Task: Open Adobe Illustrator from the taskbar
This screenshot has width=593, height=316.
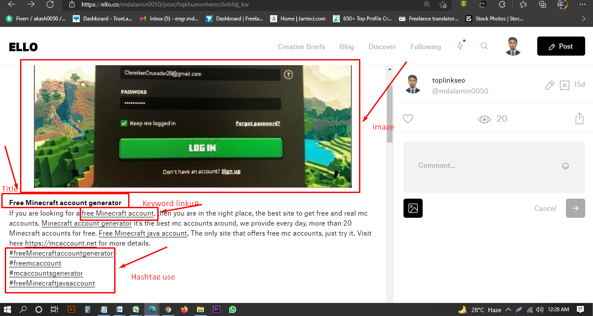Action: (71, 309)
